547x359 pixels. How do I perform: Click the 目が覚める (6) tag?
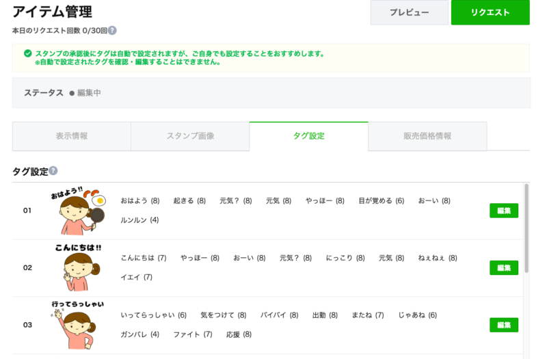[x=382, y=200]
